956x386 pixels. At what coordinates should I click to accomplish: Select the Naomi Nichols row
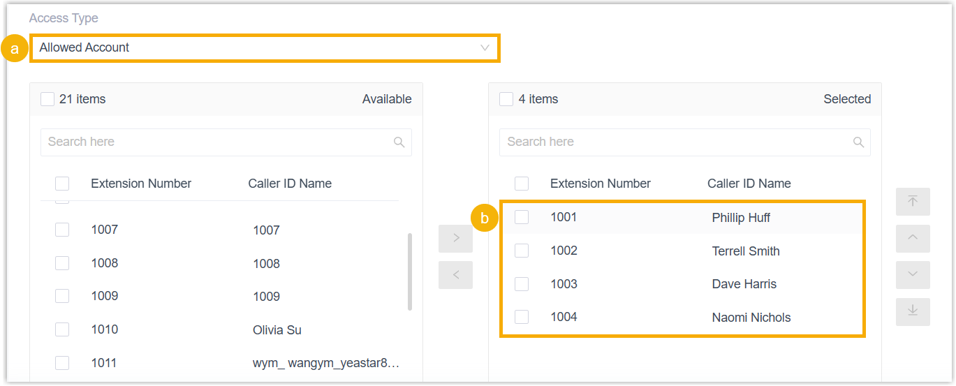tap(751, 318)
